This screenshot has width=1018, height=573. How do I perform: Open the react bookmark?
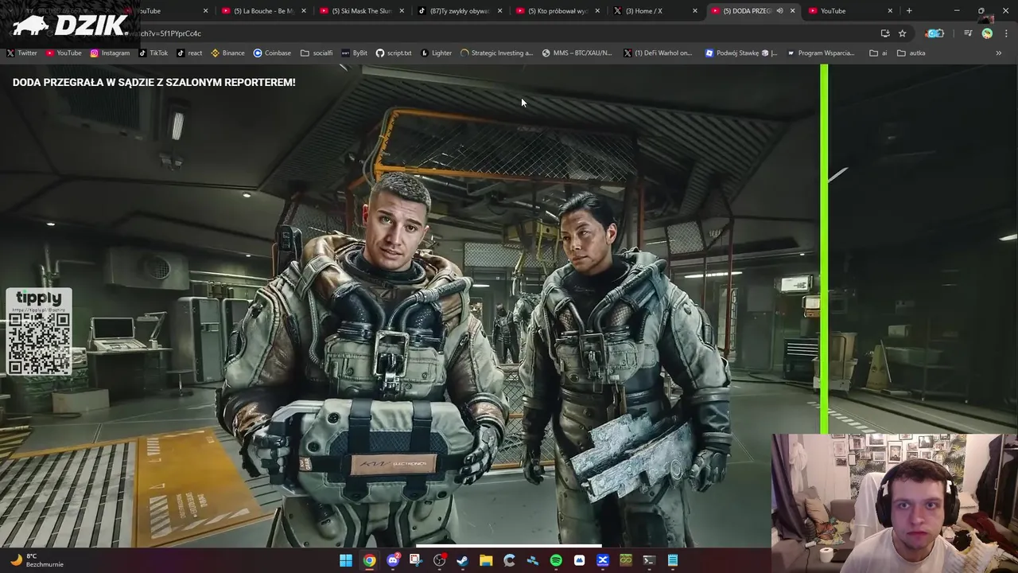tap(189, 53)
